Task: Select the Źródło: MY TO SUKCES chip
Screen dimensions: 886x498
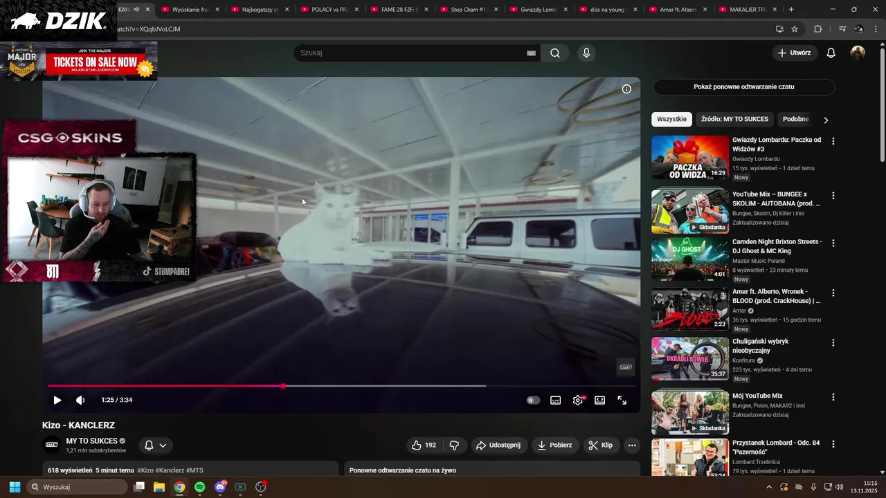Action: click(x=734, y=119)
